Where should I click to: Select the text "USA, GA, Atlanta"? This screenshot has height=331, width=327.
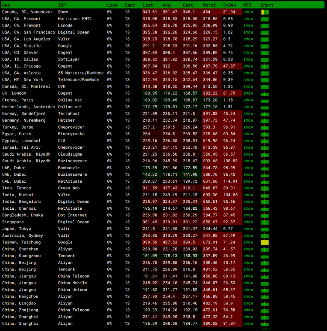(21, 73)
